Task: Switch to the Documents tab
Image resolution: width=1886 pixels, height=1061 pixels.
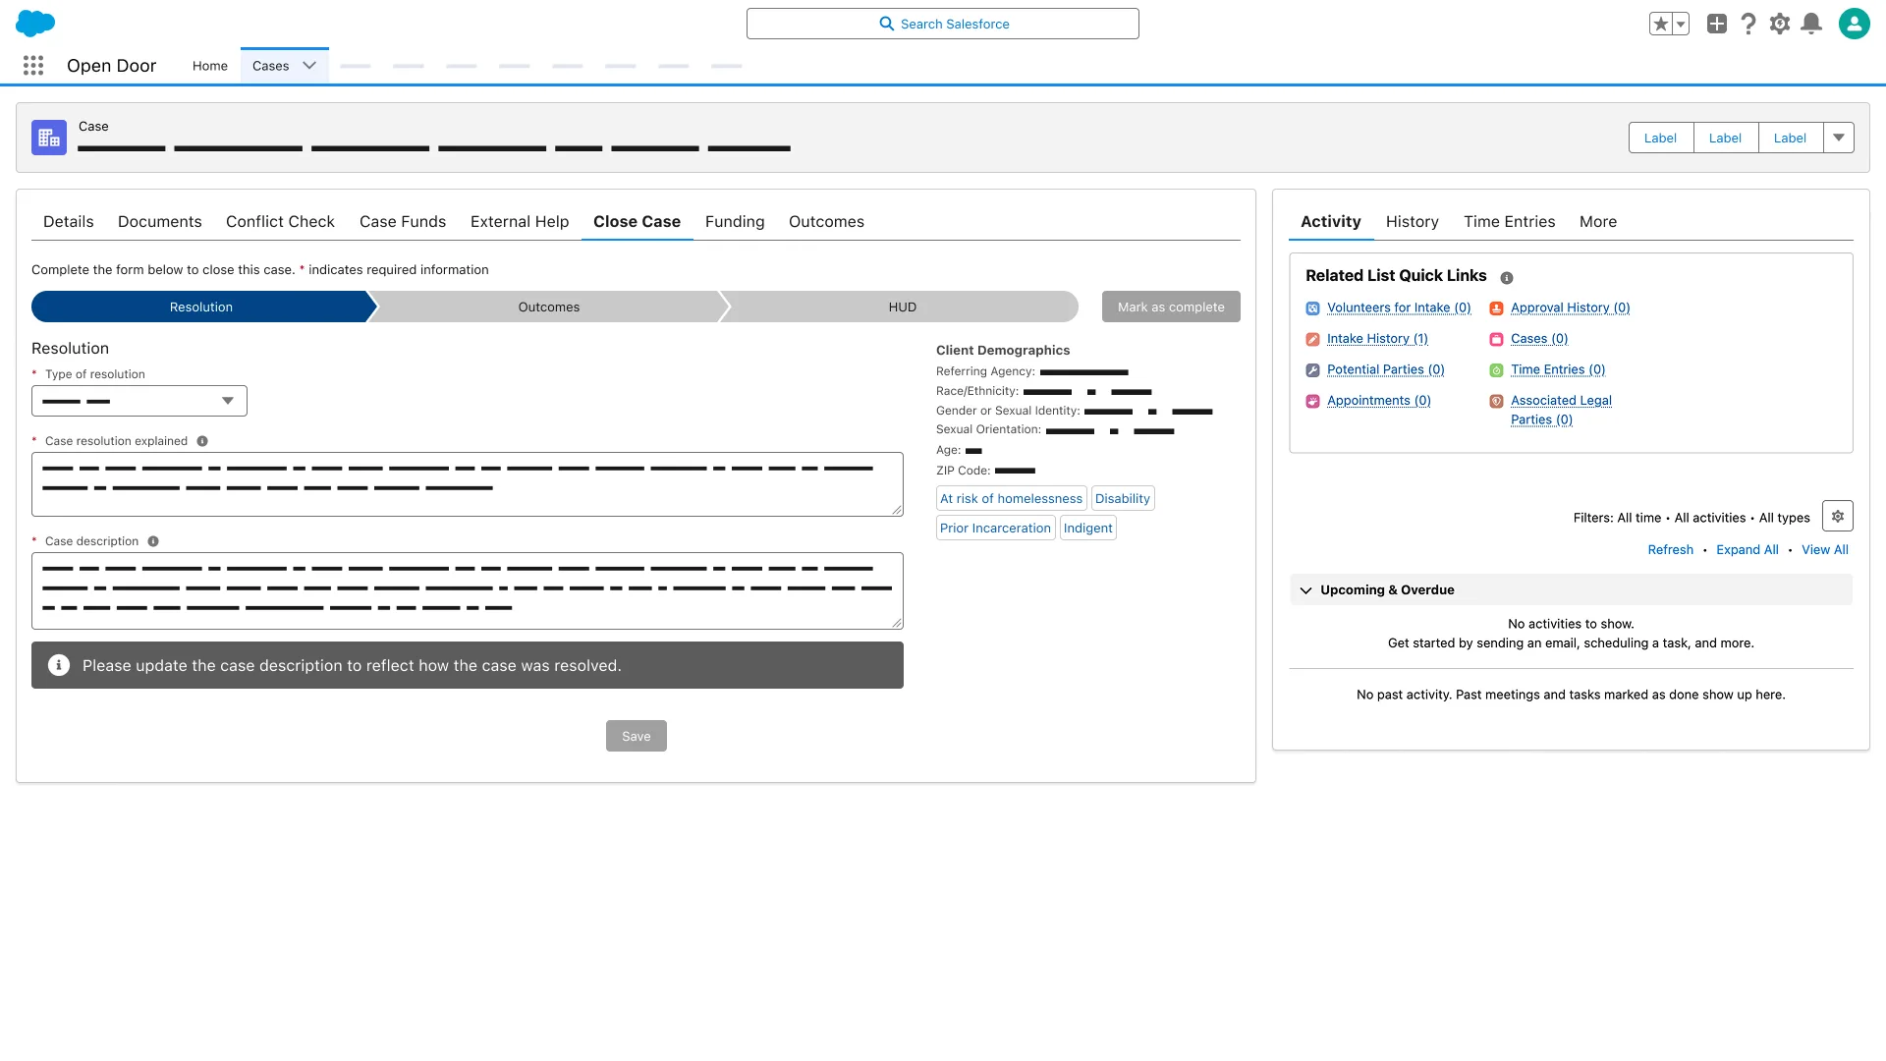Action: pyautogui.click(x=160, y=222)
